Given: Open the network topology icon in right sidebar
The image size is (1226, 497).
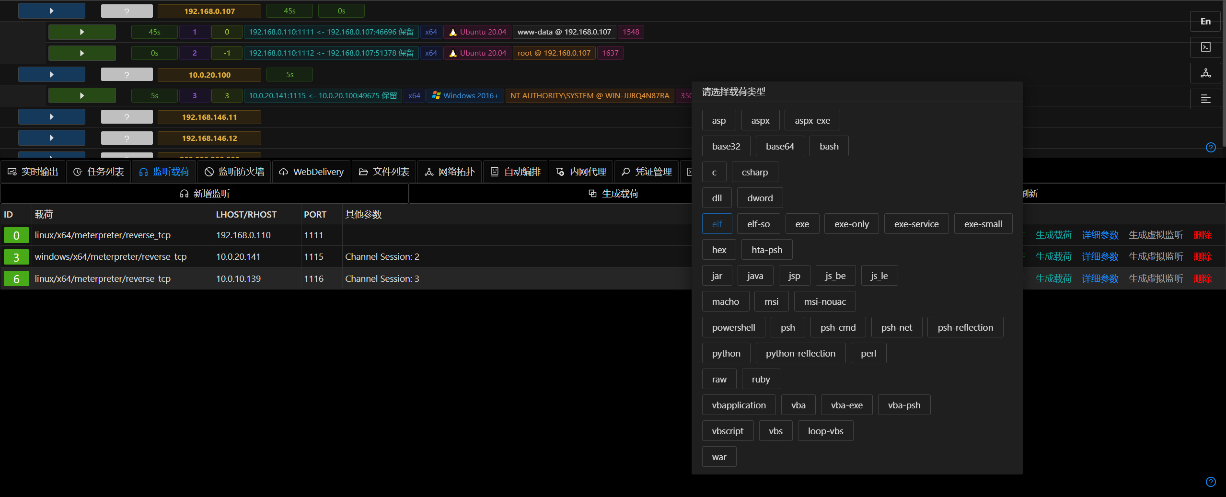Looking at the screenshot, I should pos(1205,73).
